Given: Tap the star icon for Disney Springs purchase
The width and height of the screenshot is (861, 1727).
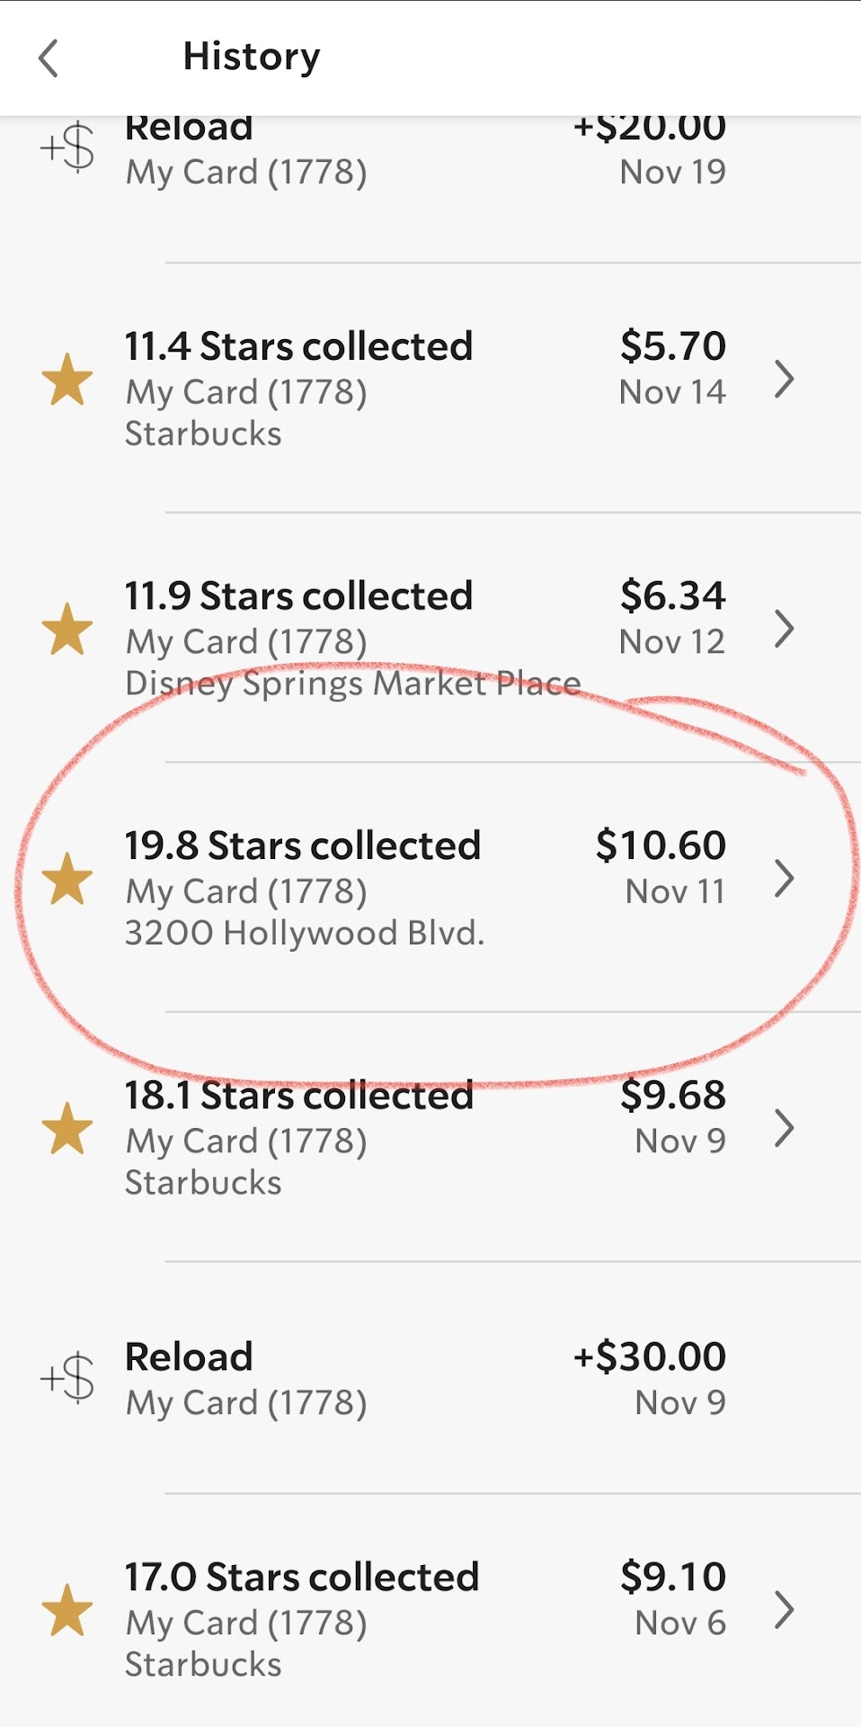Looking at the screenshot, I should point(67,630).
